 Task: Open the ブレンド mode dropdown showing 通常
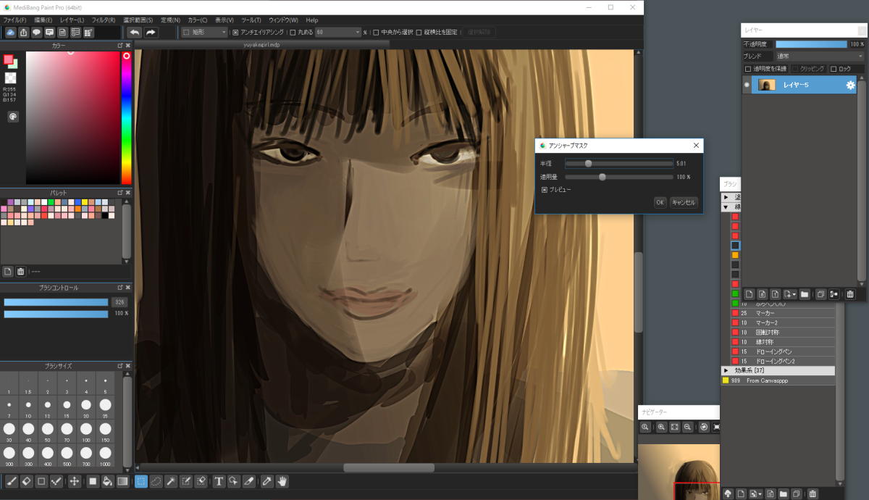coord(820,56)
